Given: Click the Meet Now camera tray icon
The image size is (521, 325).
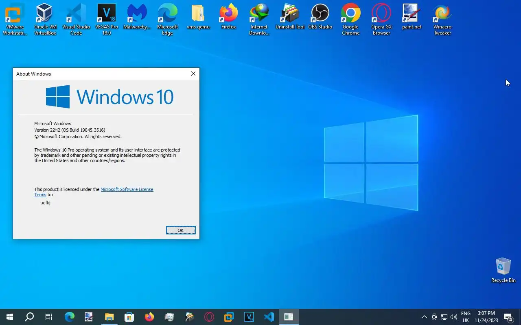Looking at the screenshot, I should click(x=434, y=317).
